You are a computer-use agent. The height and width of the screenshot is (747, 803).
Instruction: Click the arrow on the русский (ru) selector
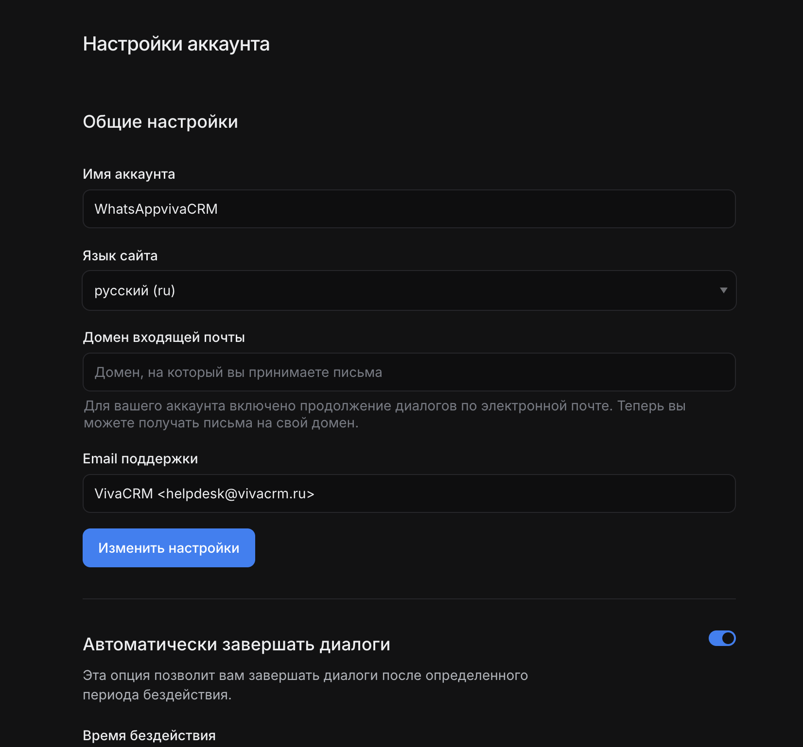723,290
